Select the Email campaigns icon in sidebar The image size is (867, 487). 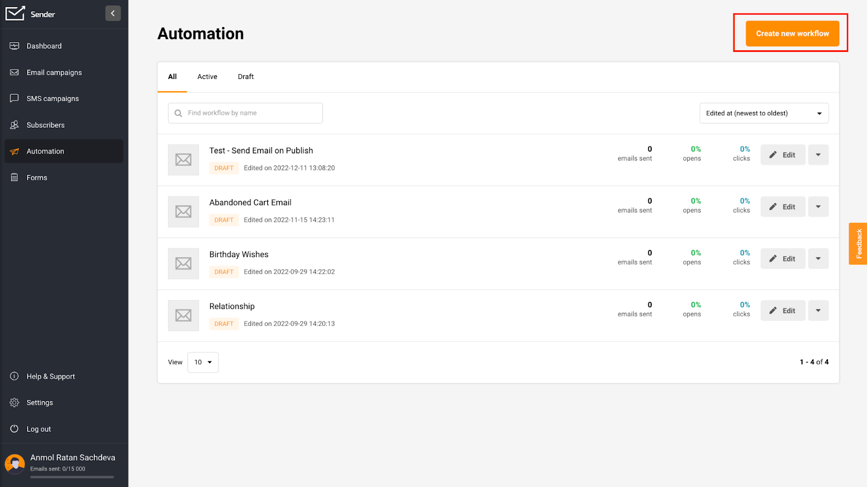(x=14, y=72)
